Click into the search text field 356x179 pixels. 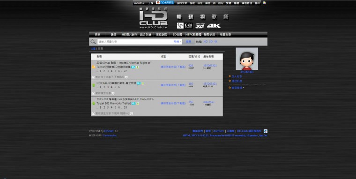pos(135,42)
